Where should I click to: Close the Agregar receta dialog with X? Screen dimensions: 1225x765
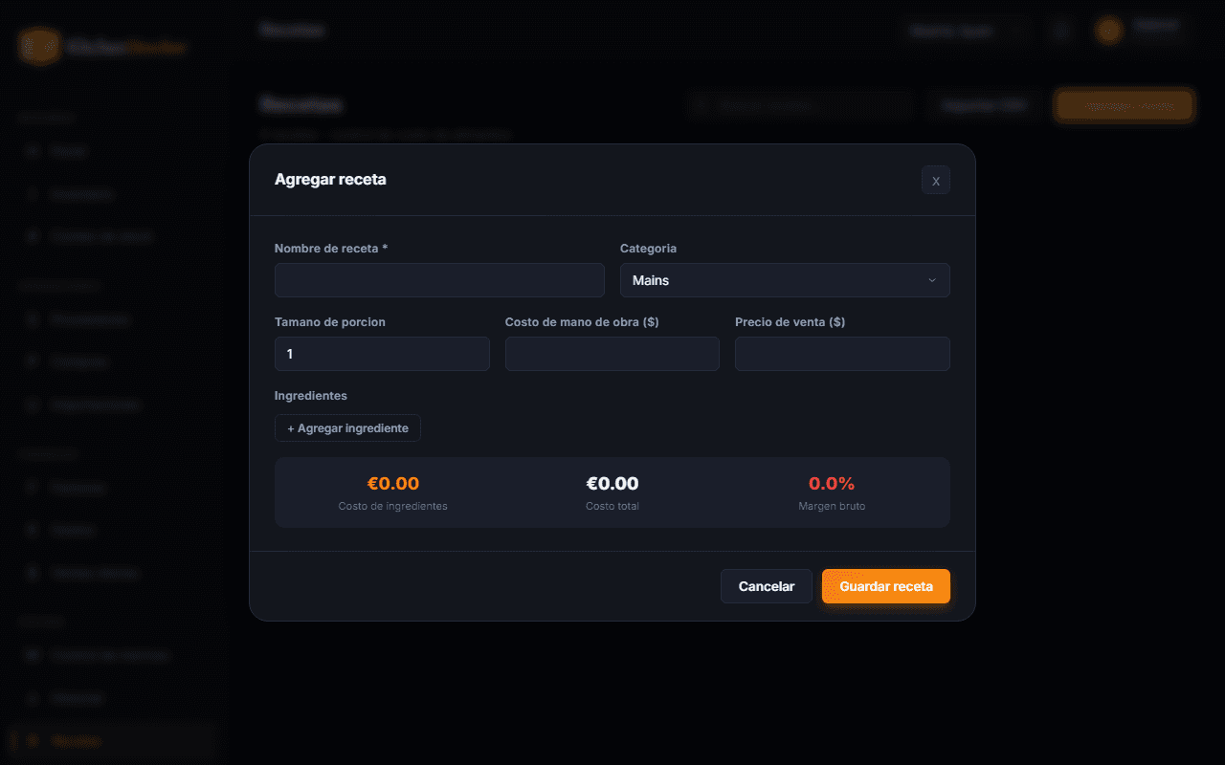click(935, 180)
